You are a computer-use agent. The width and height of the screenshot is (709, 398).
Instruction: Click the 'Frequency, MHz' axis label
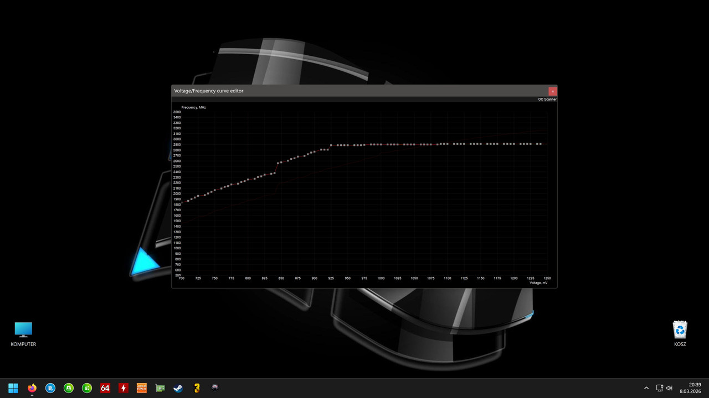[193, 107]
